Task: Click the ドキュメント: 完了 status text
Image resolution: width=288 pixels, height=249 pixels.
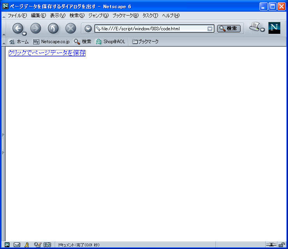Action: pos(79,245)
